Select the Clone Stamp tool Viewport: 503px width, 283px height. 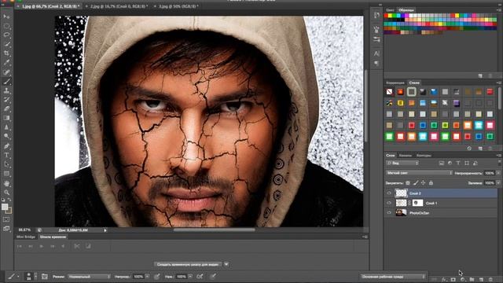click(x=6, y=91)
